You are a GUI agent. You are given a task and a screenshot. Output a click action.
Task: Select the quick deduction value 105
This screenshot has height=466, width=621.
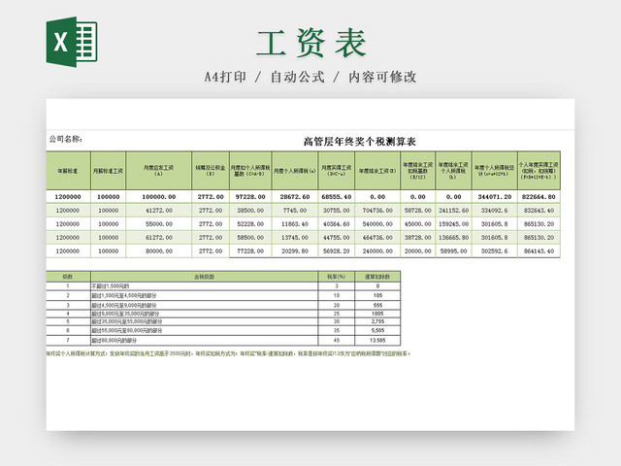click(x=377, y=295)
